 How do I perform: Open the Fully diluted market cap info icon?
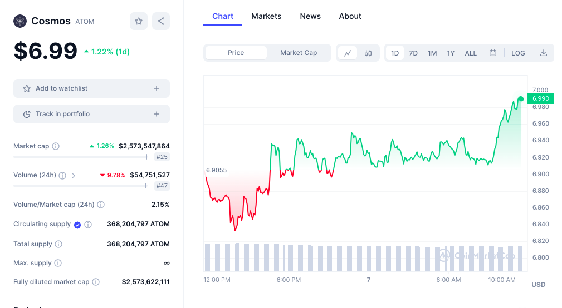96,282
